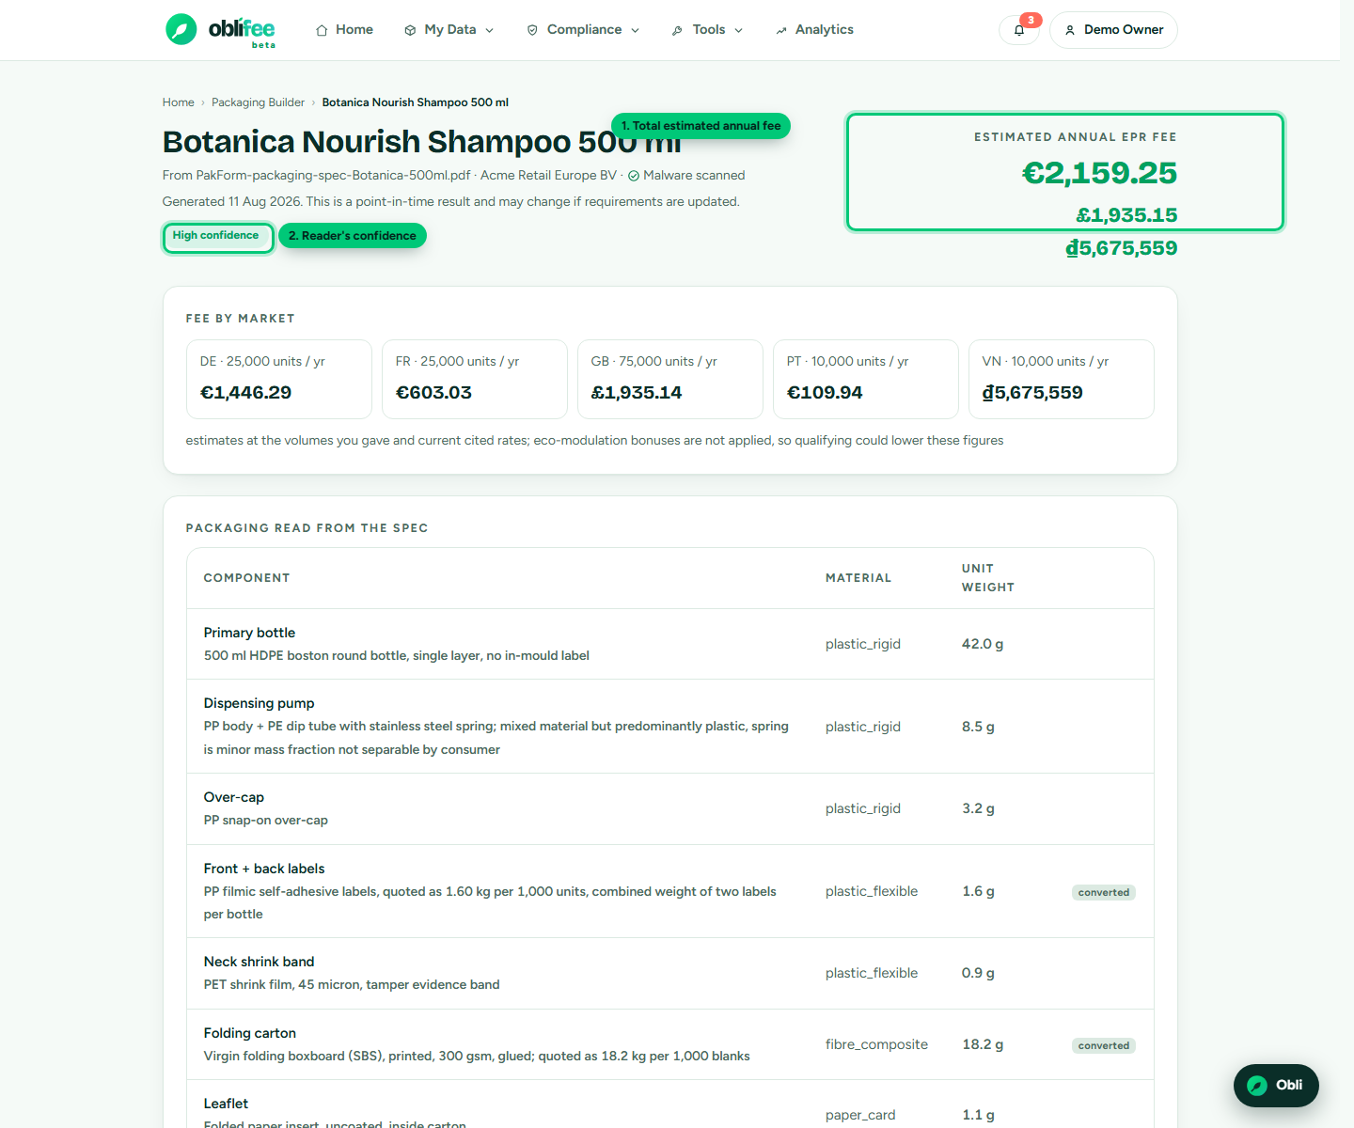Open the Tools menu
1354x1128 pixels.
point(707,30)
